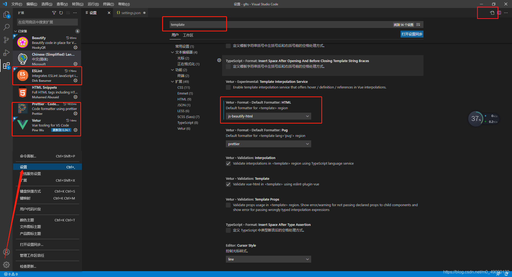Open manage gear for ESLint extension
512x277 pixels.
[75, 80]
